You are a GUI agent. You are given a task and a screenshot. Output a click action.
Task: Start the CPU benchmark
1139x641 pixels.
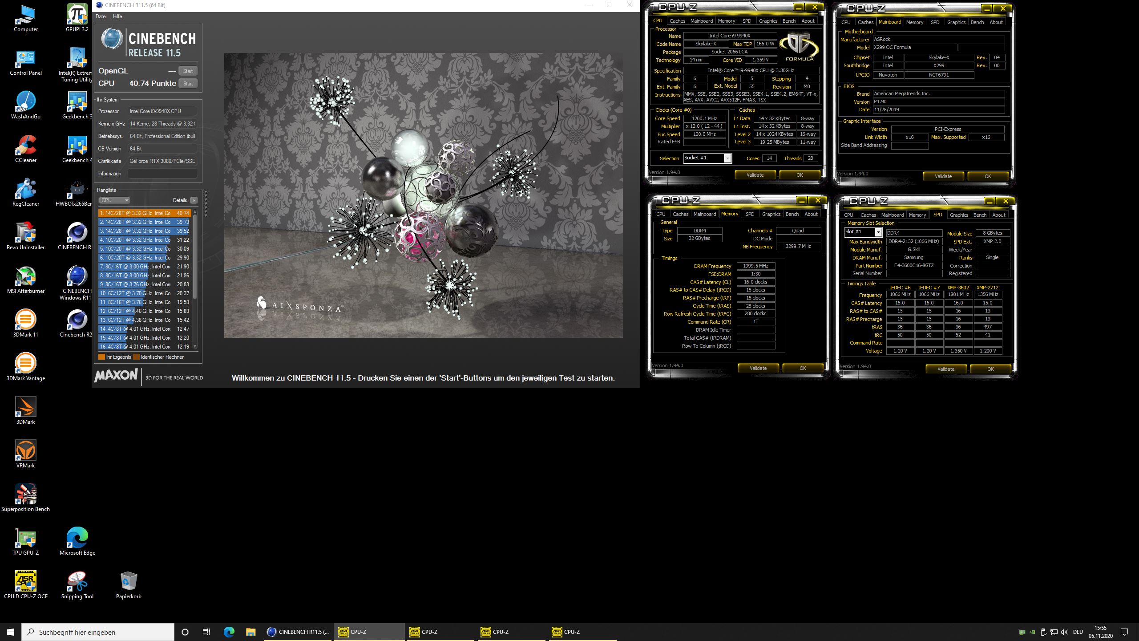click(188, 84)
